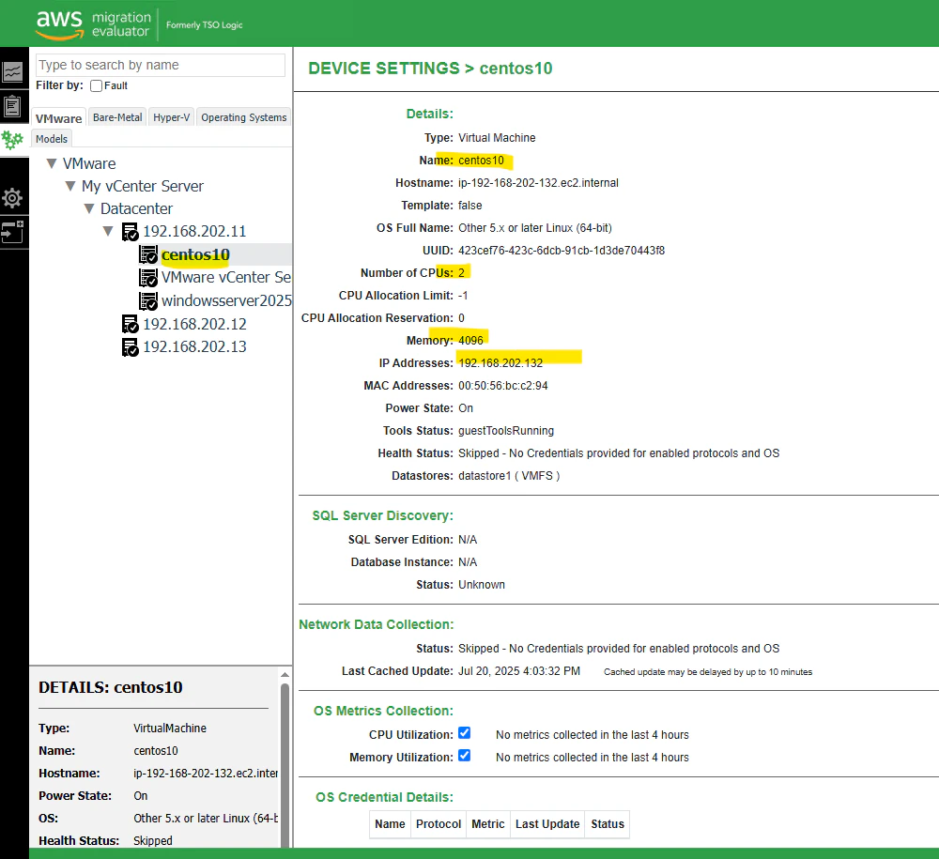Click the VM icon next to windowsserver2025
This screenshot has width=939, height=859.
coord(148,300)
